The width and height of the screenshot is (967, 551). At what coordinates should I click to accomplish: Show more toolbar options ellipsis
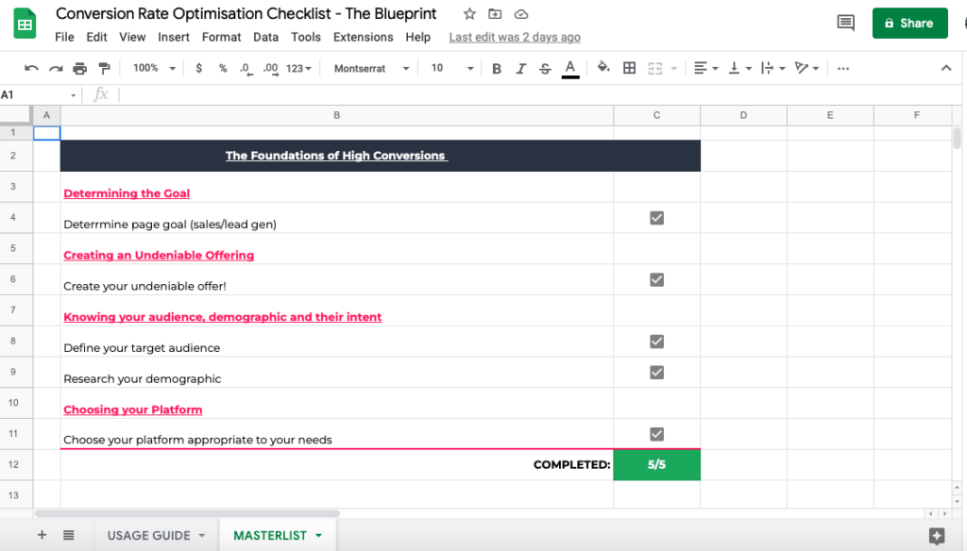point(843,69)
